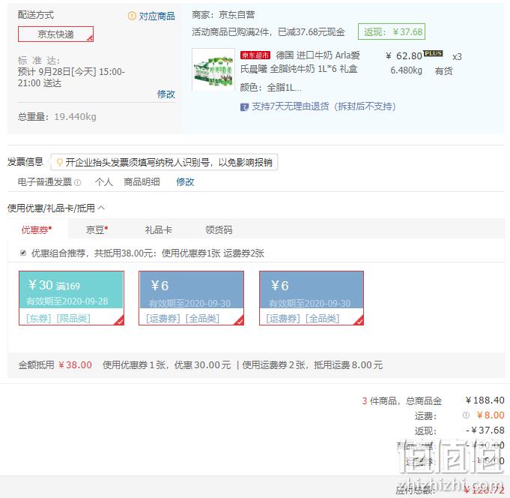510x498 pixels.
Task: Click the 金额抵用 ¥38.00 amount
Action: (x=75, y=364)
